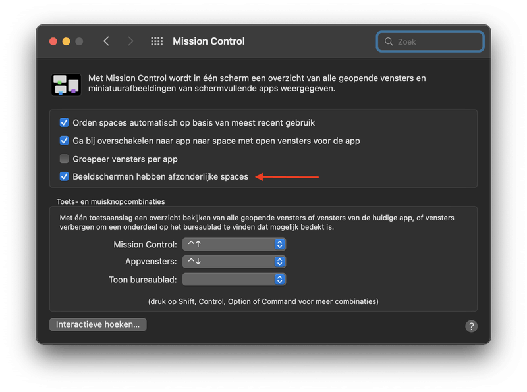Screen dimensions: 527x392
Task: Toggle Ga bij overschakelen naar app checkbox
Action: point(64,141)
